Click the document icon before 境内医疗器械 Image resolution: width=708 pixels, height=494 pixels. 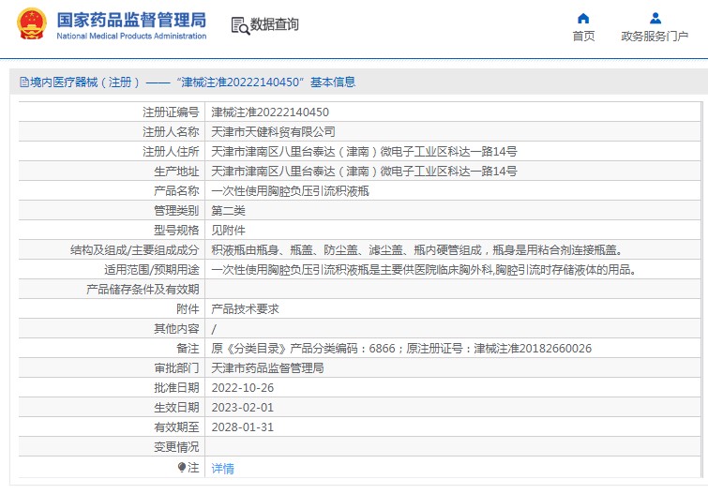(x=24, y=82)
